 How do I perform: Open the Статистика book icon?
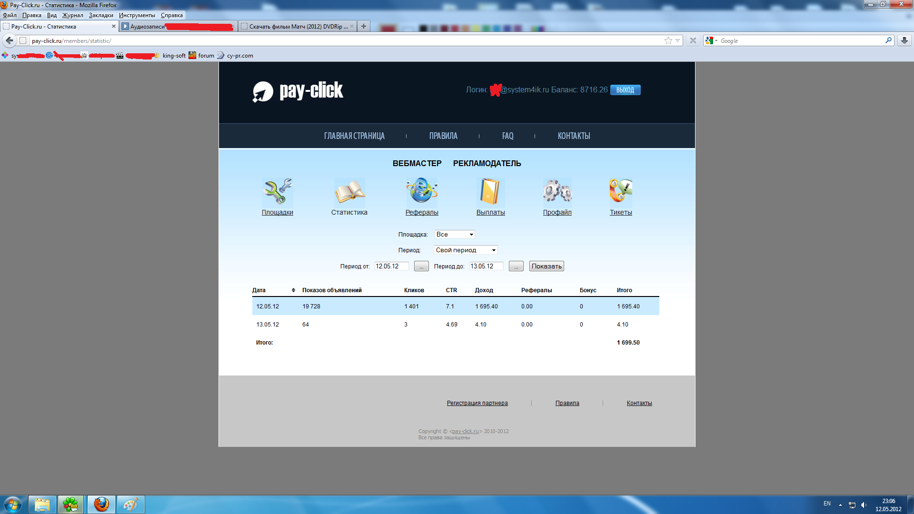pyautogui.click(x=349, y=191)
